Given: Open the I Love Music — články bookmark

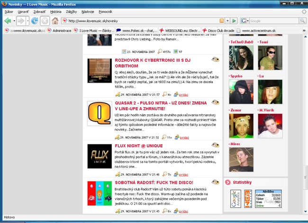Looking at the screenshot, I should click(x=94, y=30).
